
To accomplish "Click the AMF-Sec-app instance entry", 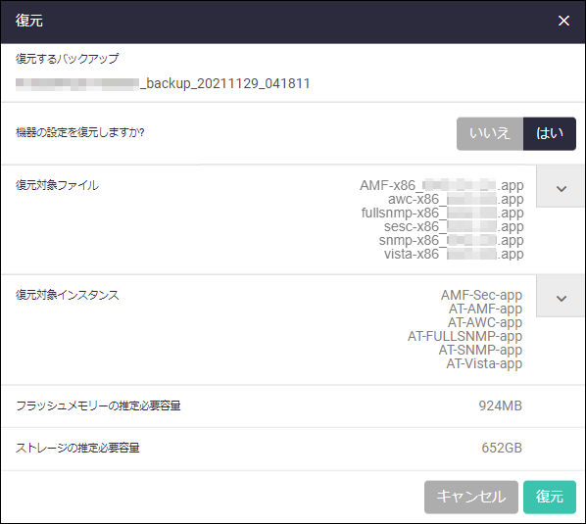I will click(481, 295).
